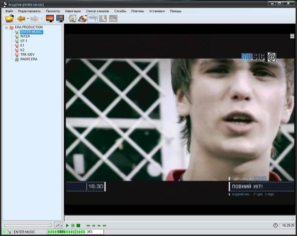The height and width of the screenshot is (236, 297).
Task: Click the status bar channel icon
Action: pos(10,232)
